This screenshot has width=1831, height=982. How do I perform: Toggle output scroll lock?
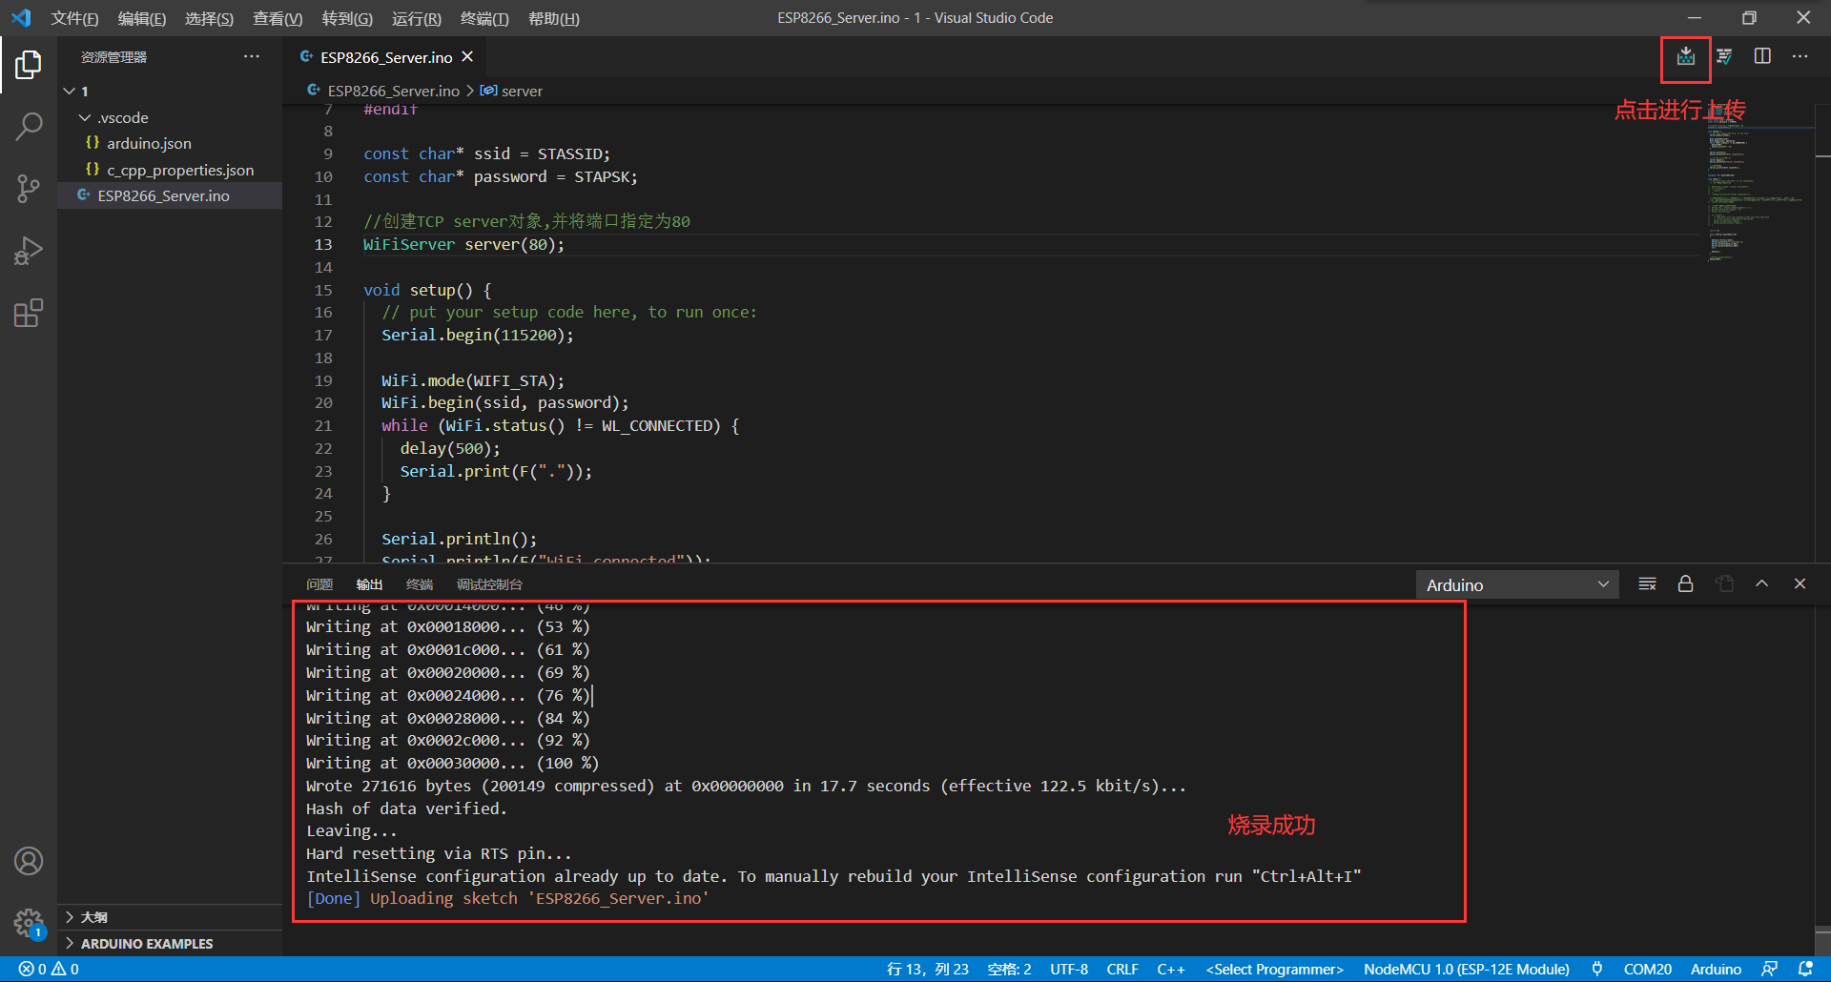tap(1685, 584)
